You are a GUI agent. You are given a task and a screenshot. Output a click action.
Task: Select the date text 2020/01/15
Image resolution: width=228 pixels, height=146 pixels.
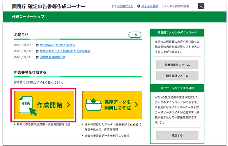point(23,45)
